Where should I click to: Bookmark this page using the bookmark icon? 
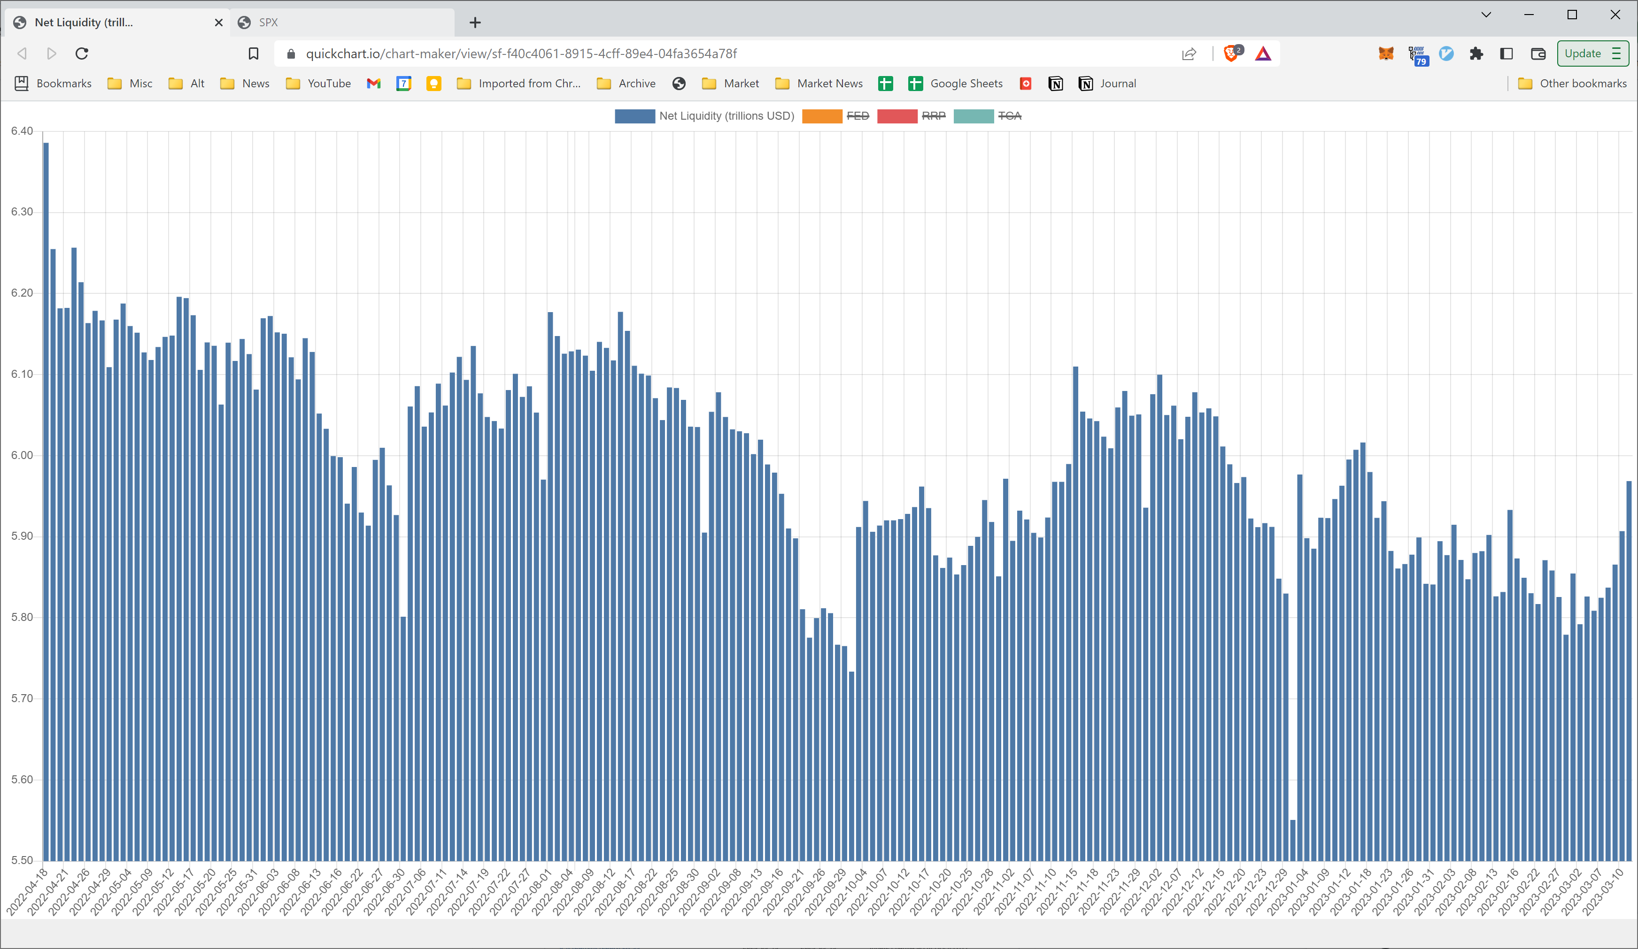[254, 53]
